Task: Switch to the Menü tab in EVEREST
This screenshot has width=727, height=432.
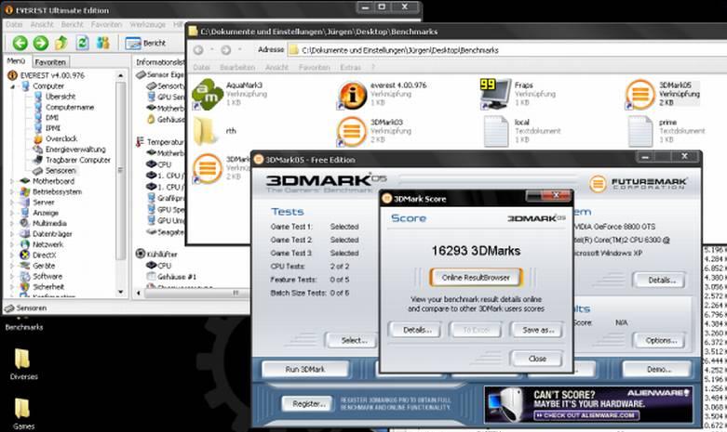Action: point(16,61)
